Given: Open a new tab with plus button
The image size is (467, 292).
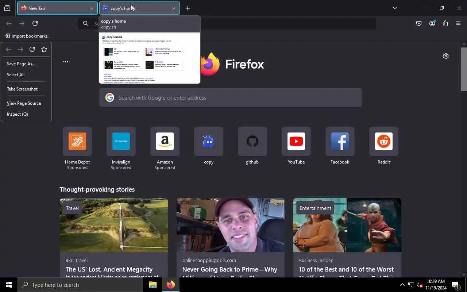Looking at the screenshot, I should (188, 8).
